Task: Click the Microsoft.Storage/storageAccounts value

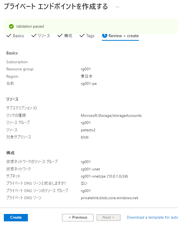Action: [x=111, y=115]
